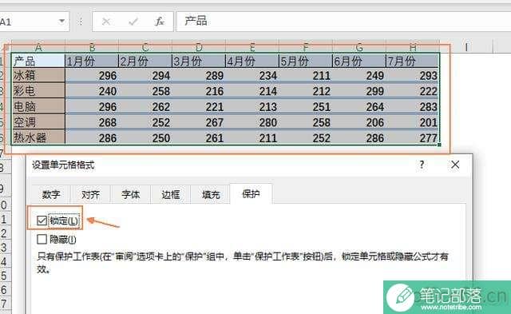Select the 热水器 cell
Viewport: 511px width, 314px height.
[38, 137]
